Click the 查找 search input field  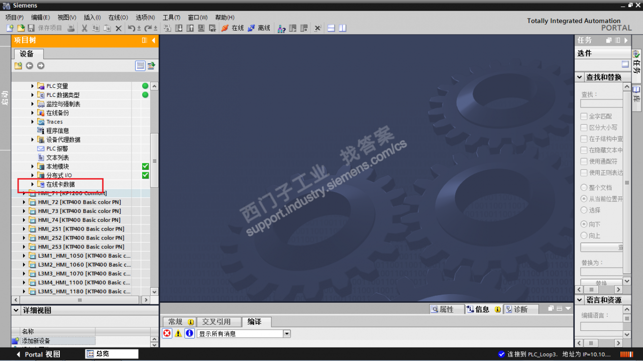pos(602,103)
